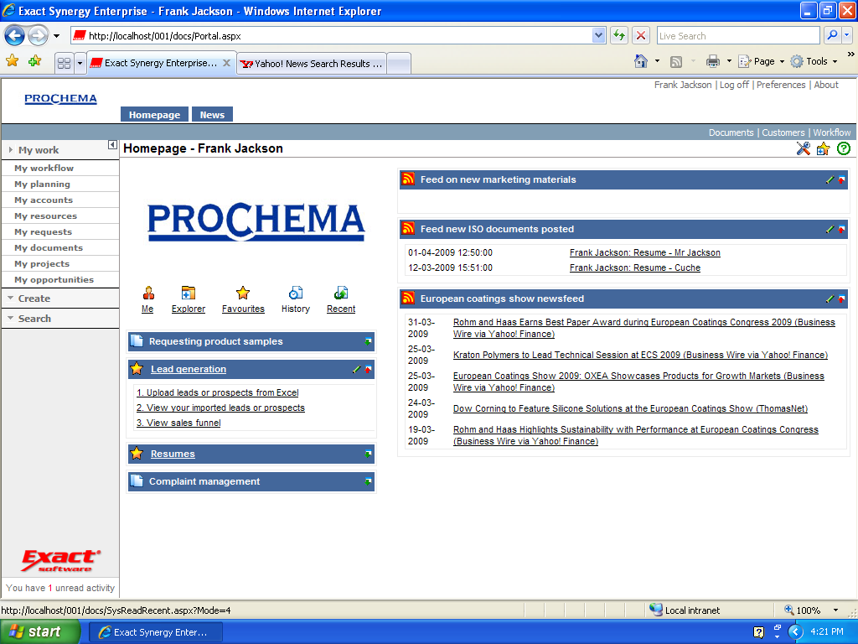This screenshot has width=858, height=644.
Task: Switch to the Homepage tab
Action: click(154, 114)
